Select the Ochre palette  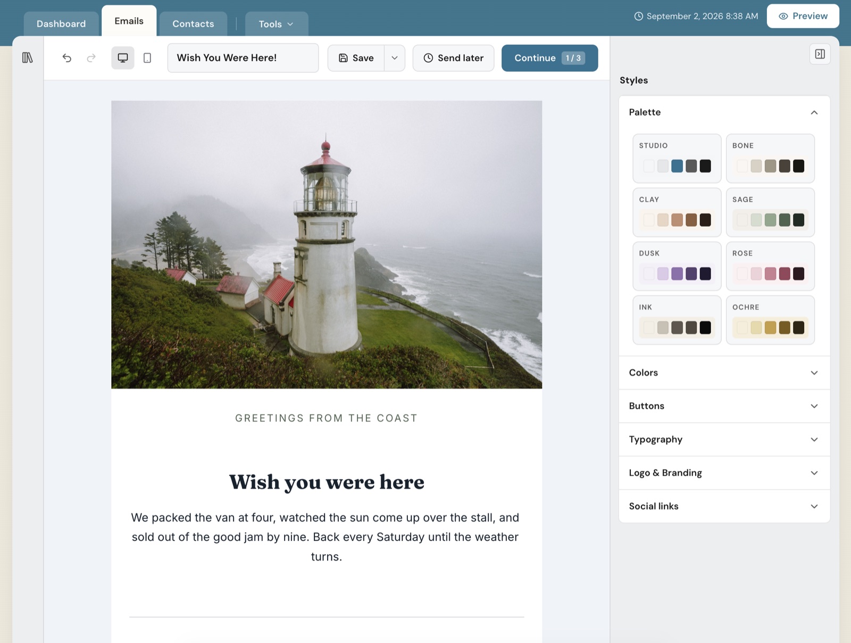point(770,320)
